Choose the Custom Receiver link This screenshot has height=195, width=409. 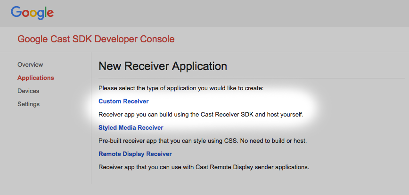coord(123,101)
